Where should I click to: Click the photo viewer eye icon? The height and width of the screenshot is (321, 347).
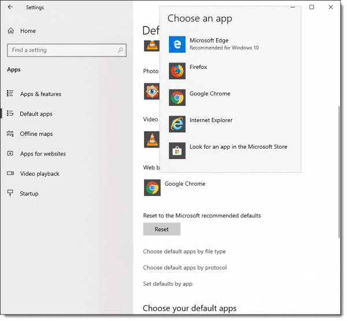click(152, 91)
